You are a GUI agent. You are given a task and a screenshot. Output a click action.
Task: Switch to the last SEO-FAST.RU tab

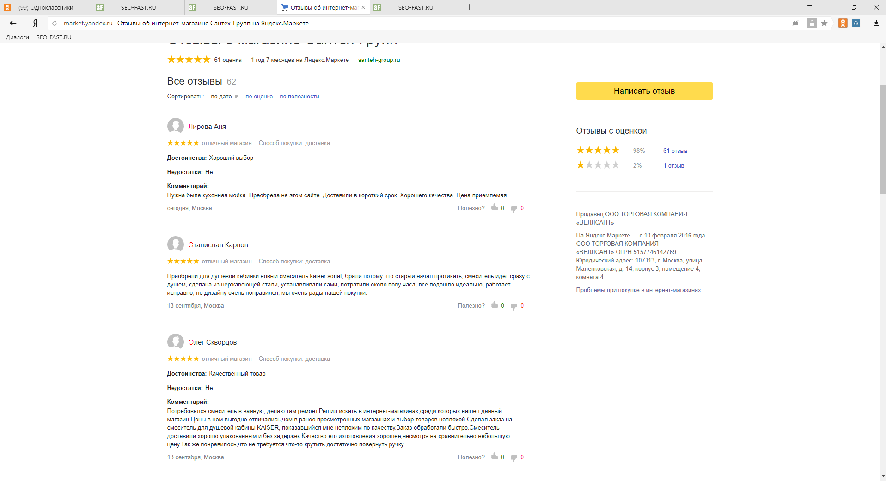pyautogui.click(x=416, y=7)
